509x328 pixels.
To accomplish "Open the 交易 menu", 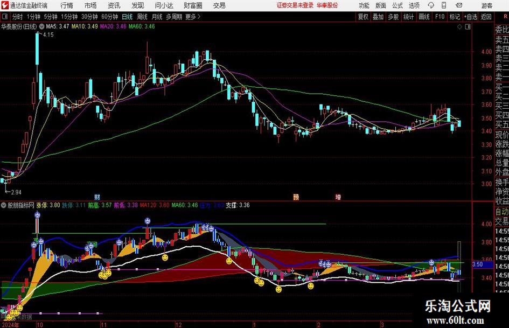I will (219, 5).
